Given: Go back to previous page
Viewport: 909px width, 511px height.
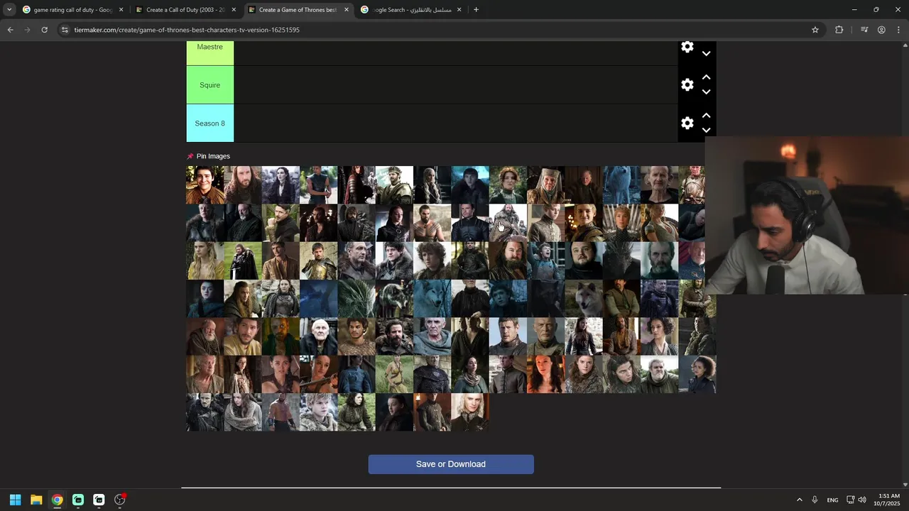Looking at the screenshot, I should click(x=10, y=30).
